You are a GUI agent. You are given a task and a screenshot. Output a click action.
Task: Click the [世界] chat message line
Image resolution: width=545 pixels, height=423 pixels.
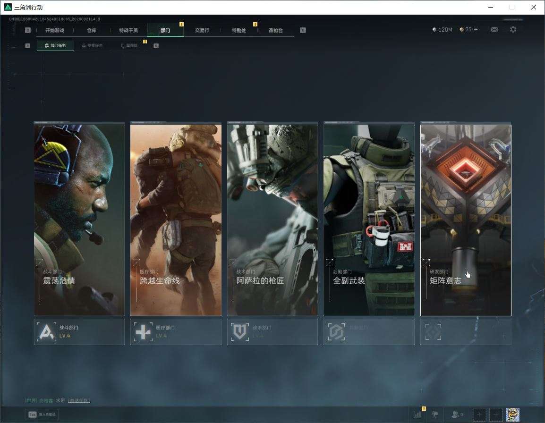[x=58, y=400]
